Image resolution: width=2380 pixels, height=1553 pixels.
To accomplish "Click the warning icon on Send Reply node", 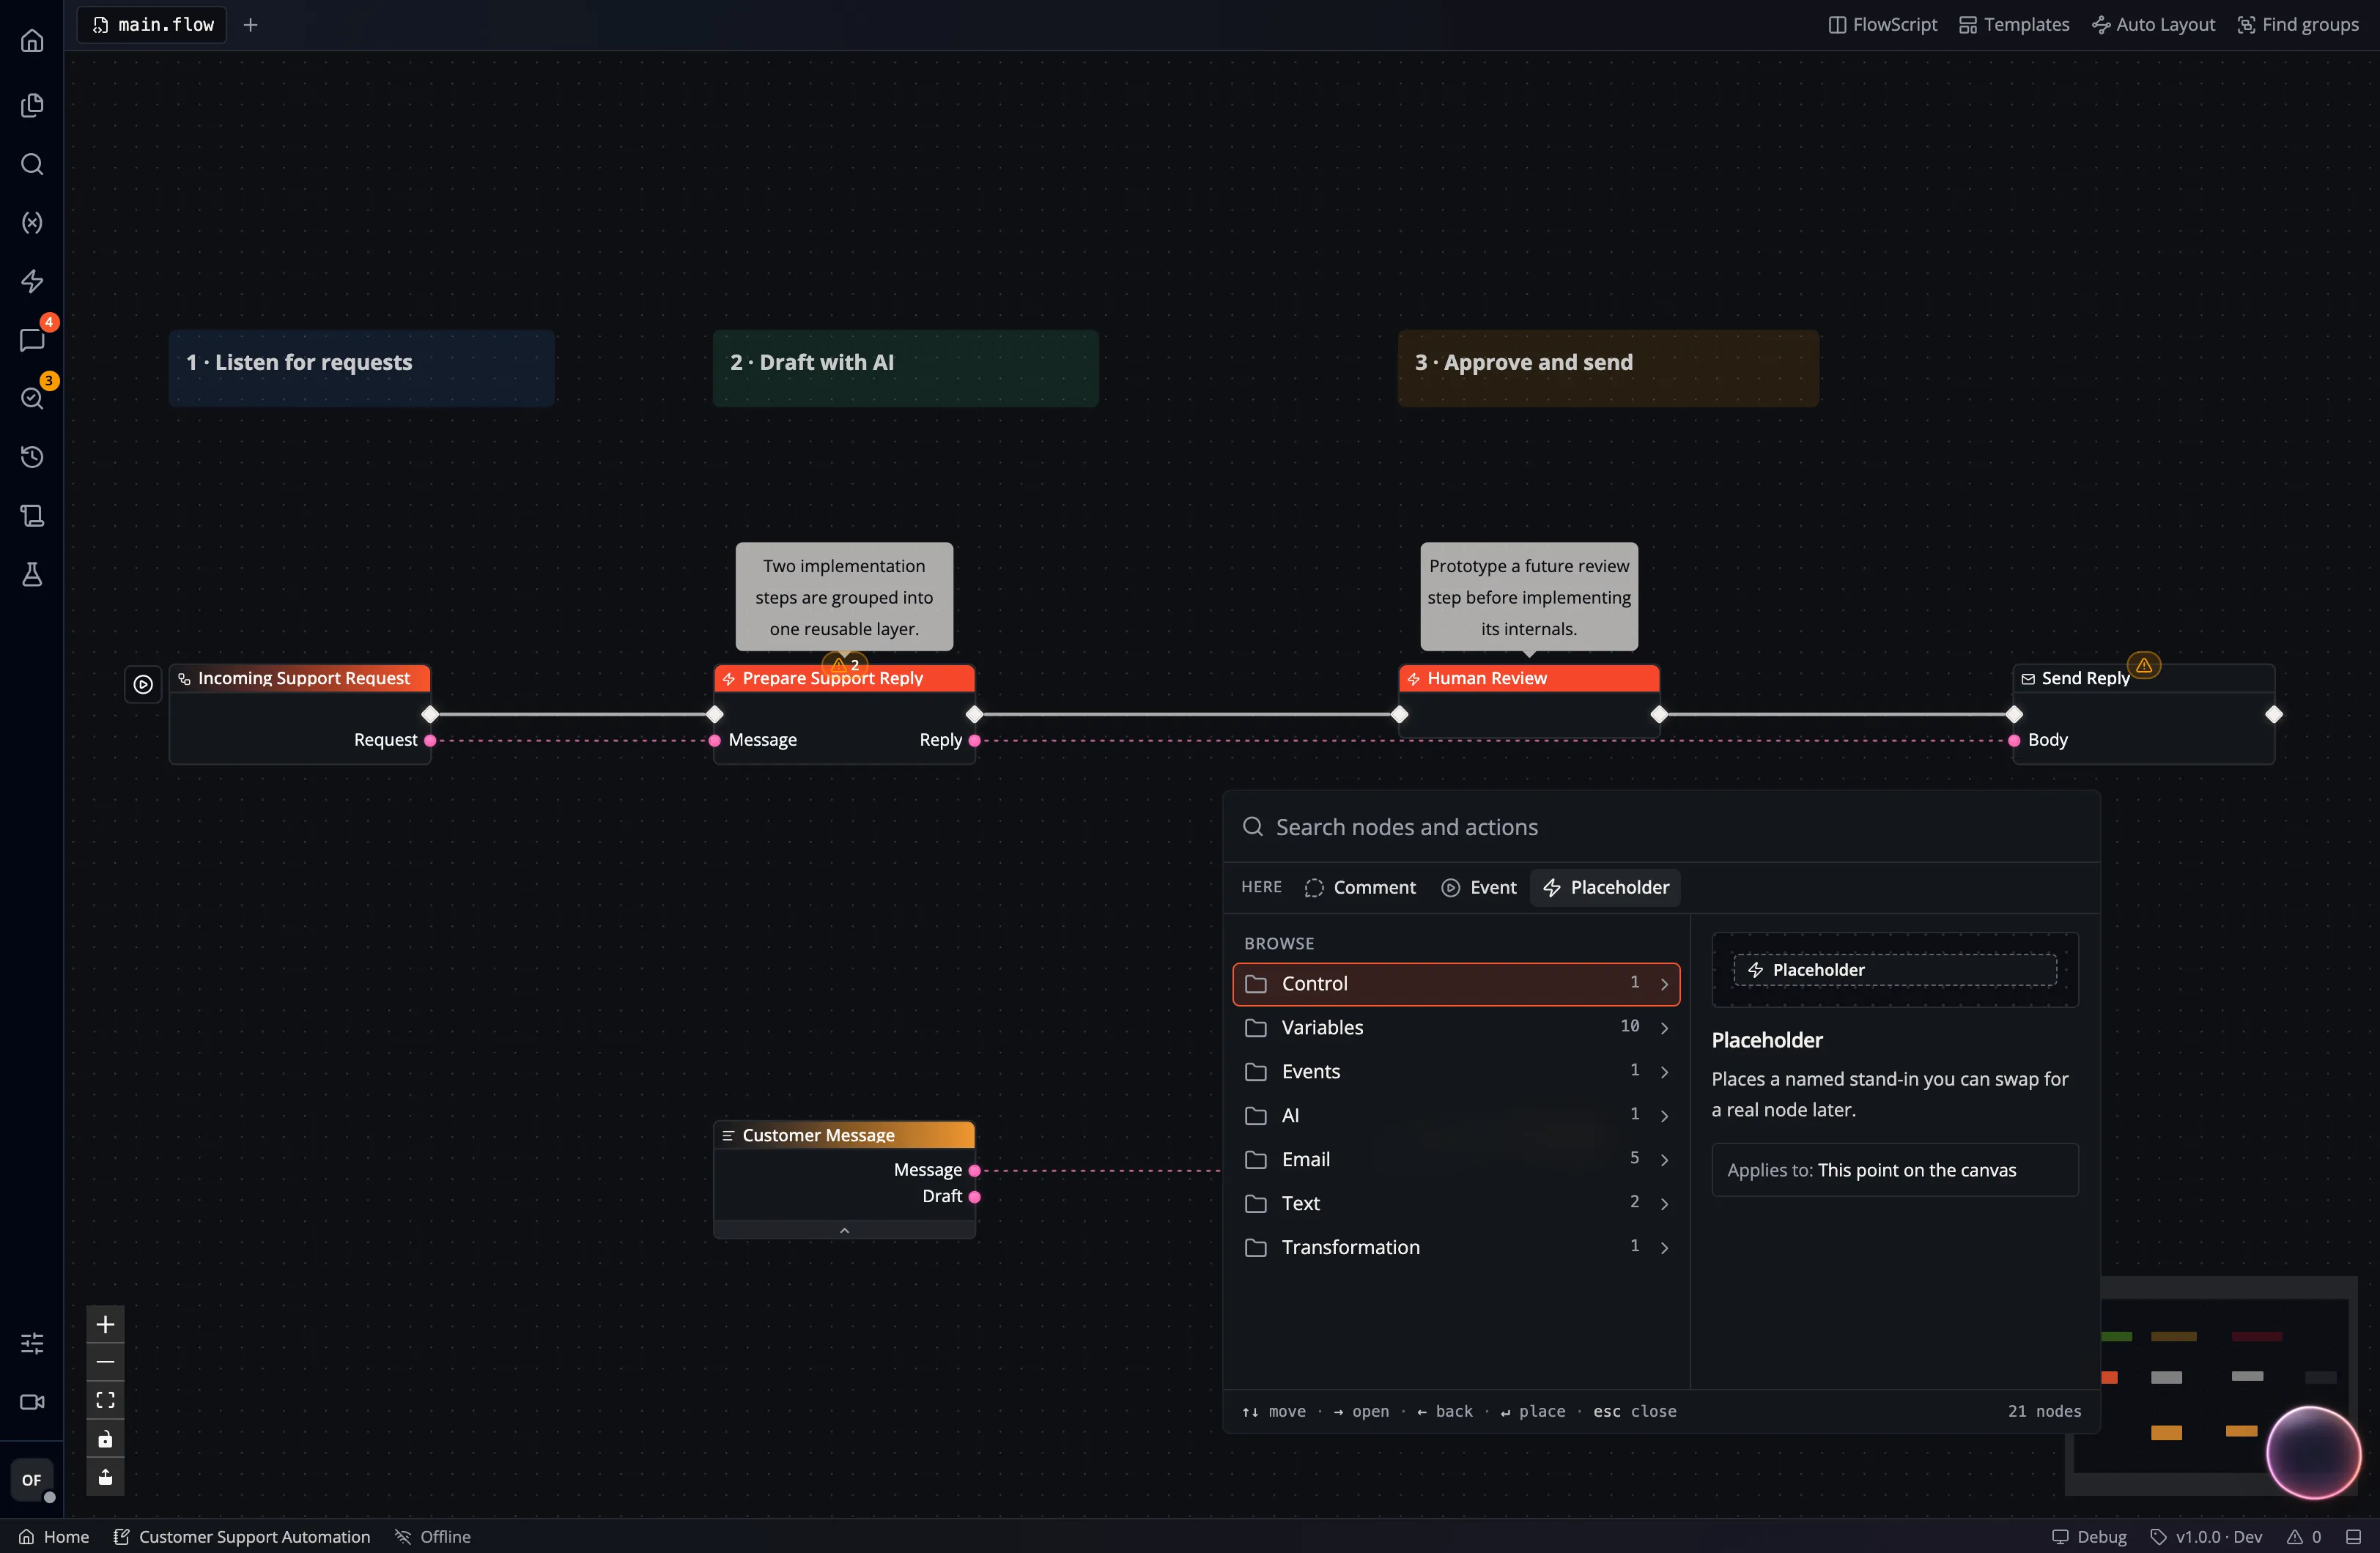I will pyautogui.click(x=2144, y=665).
